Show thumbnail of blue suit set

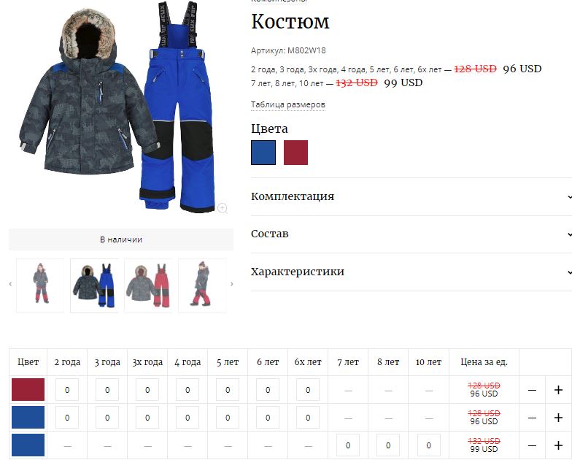(95, 285)
